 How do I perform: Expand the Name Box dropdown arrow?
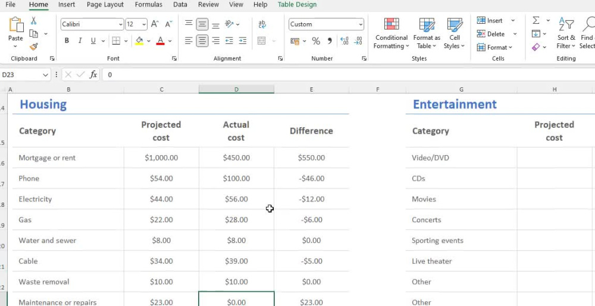[46, 75]
